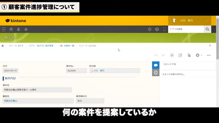Open the 小川 喜句 user account dropdown
This screenshot has width=219, height=123.
coord(190,20)
